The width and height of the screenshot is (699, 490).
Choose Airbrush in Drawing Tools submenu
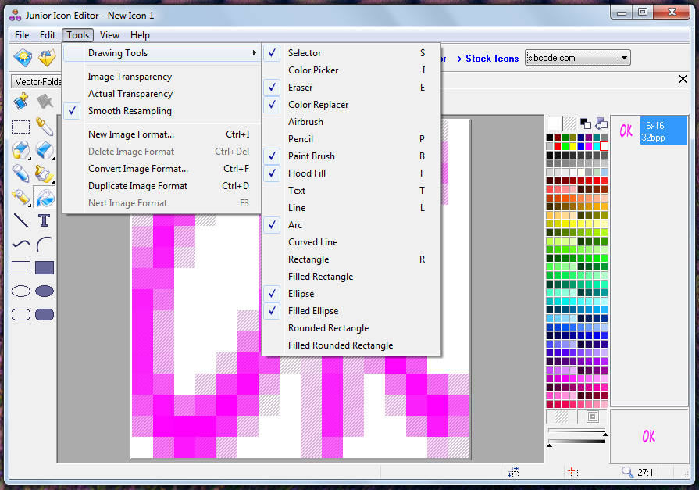351,122
